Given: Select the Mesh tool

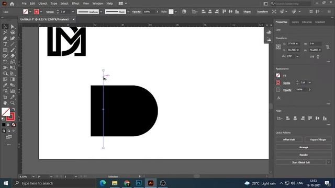Looking at the screenshot, I should coord(5,79).
